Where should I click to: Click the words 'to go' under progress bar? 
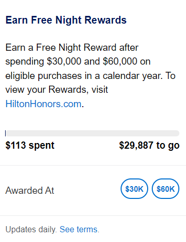click(168, 146)
